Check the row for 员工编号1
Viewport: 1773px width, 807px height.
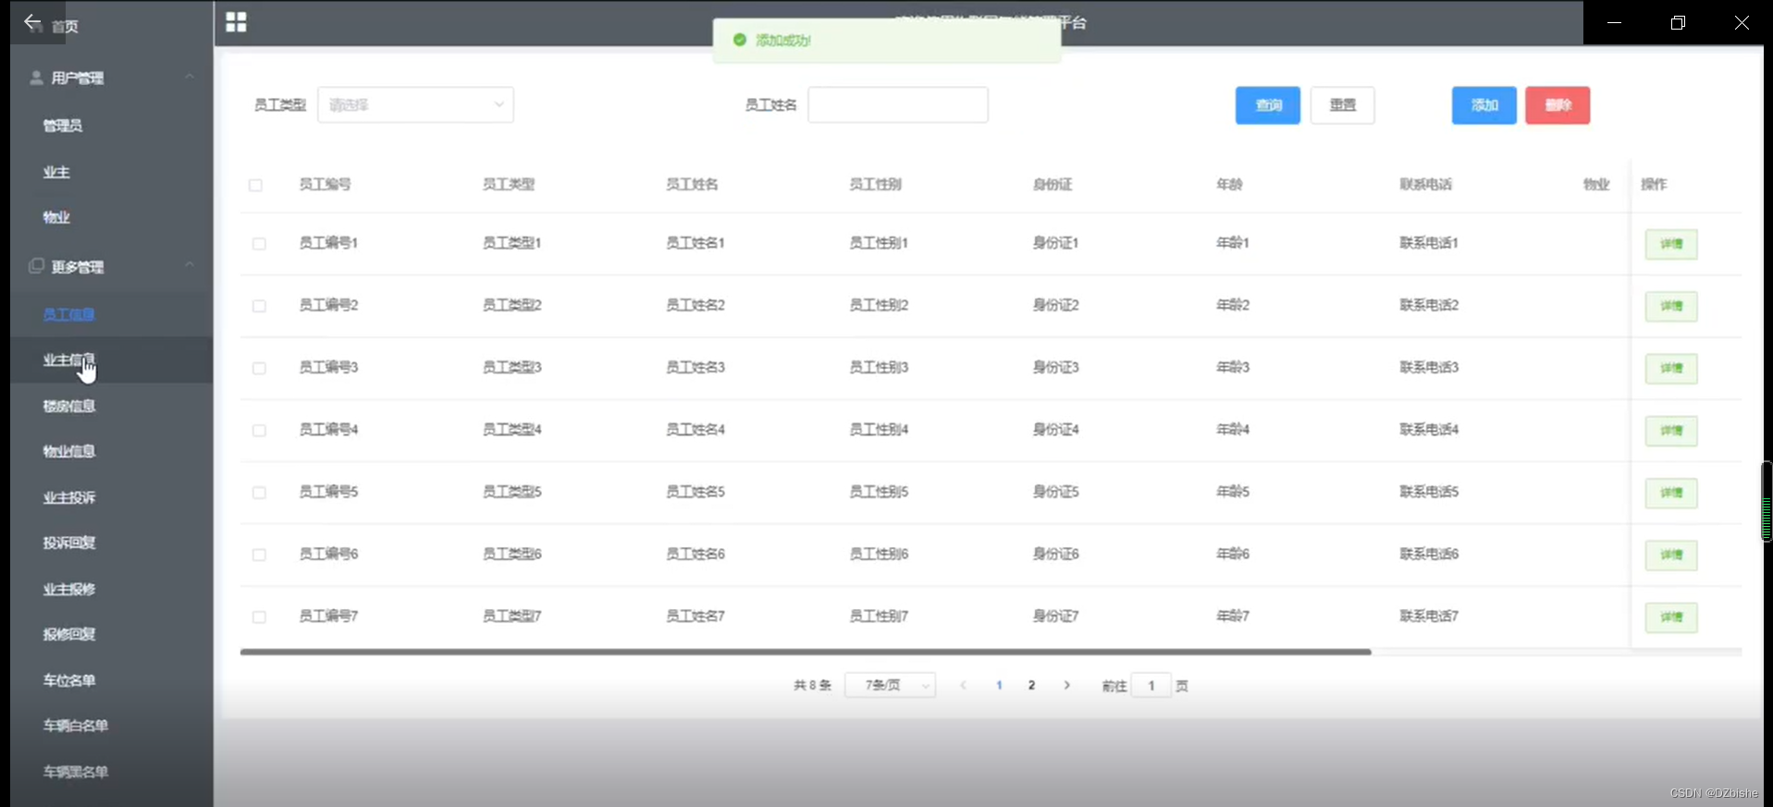[x=259, y=244]
